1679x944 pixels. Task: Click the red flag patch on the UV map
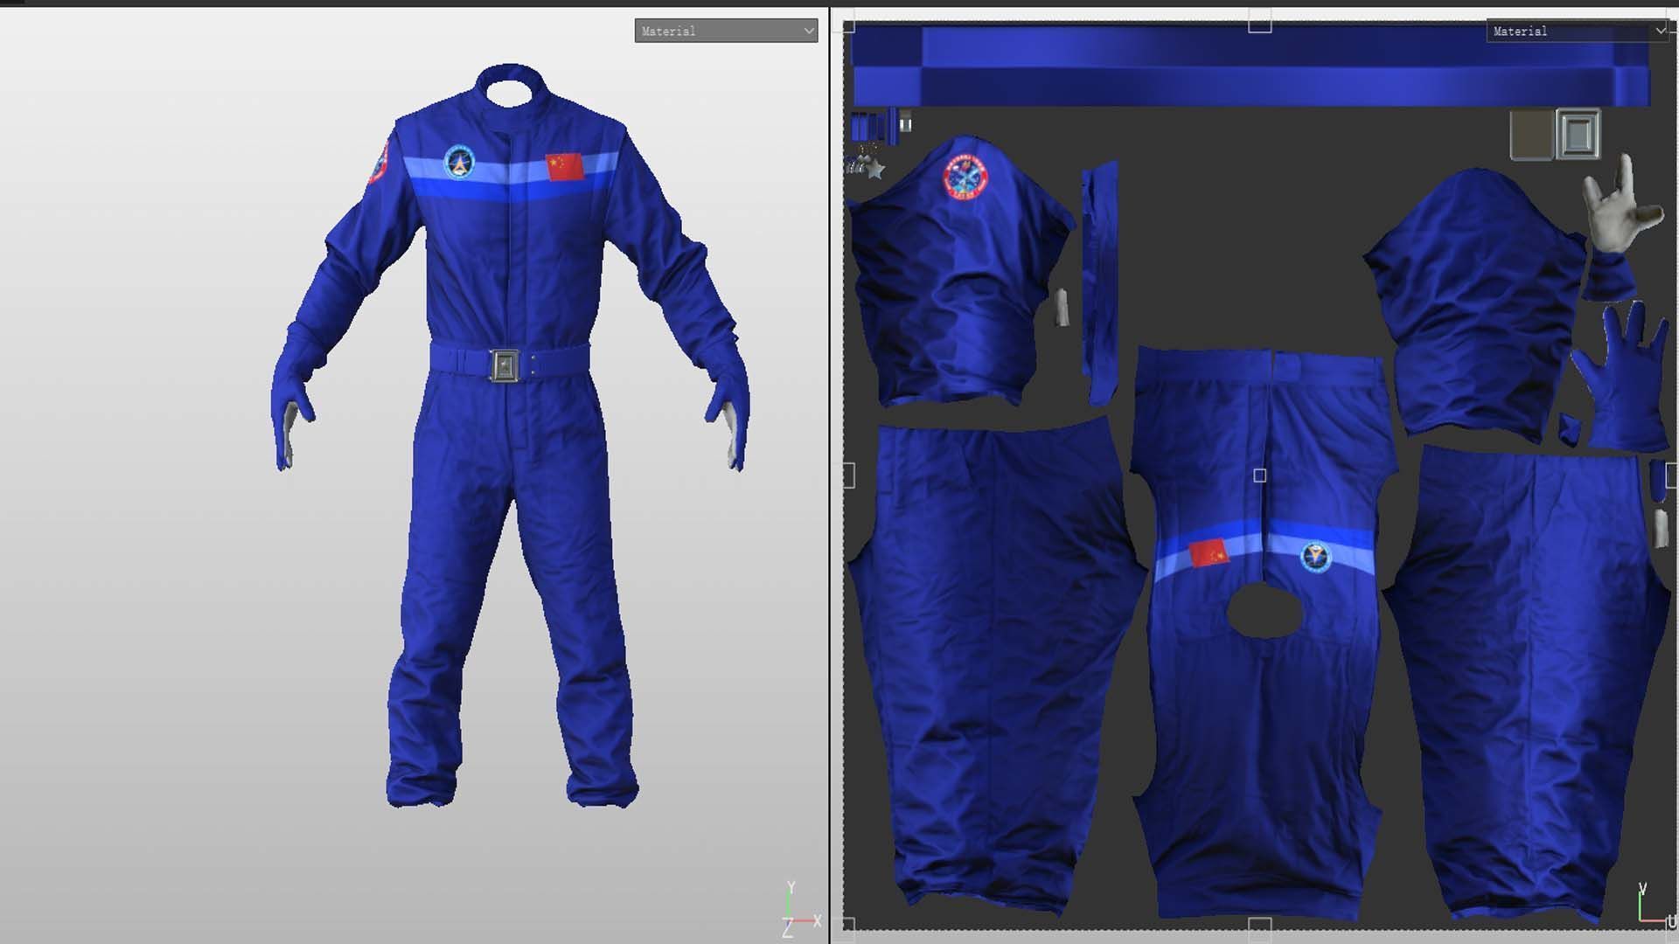pos(1209,552)
